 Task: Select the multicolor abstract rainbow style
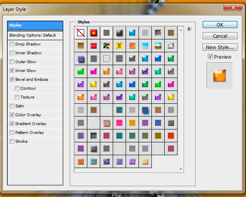tap(107, 45)
